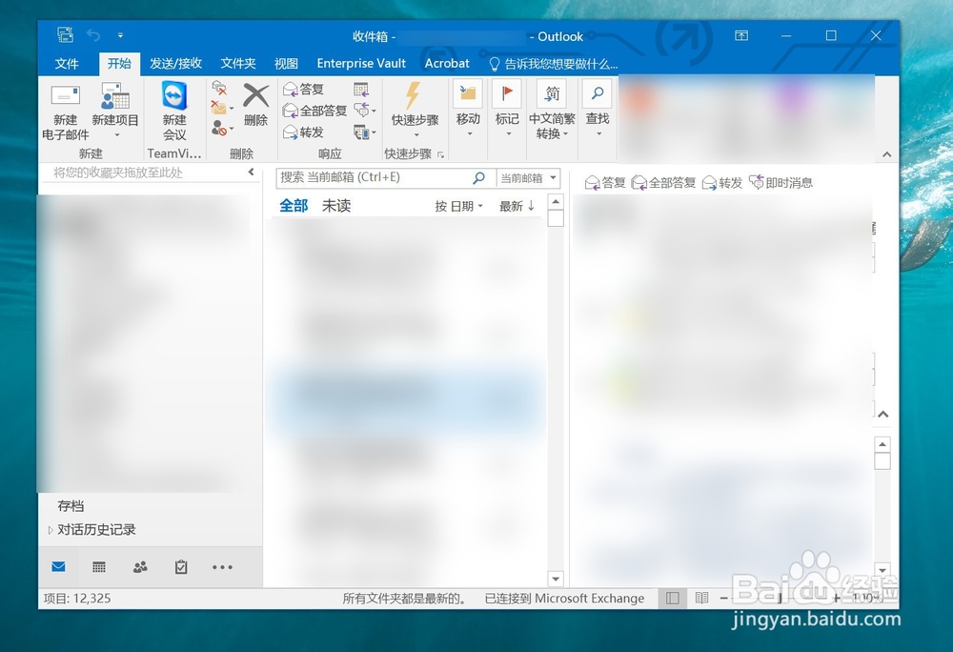This screenshot has height=652, width=953.
Task: Click the 删除 (Delete) X button
Action: pos(255,105)
